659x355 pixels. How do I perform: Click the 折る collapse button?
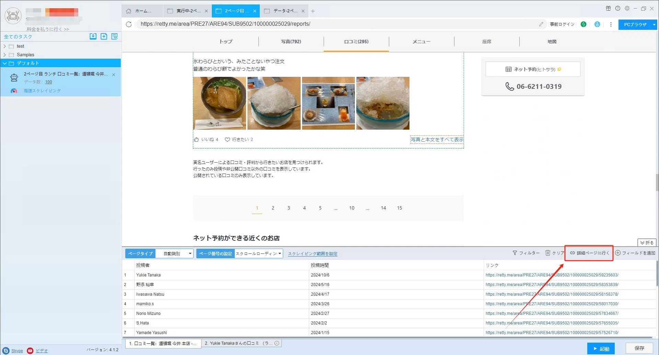click(x=647, y=242)
